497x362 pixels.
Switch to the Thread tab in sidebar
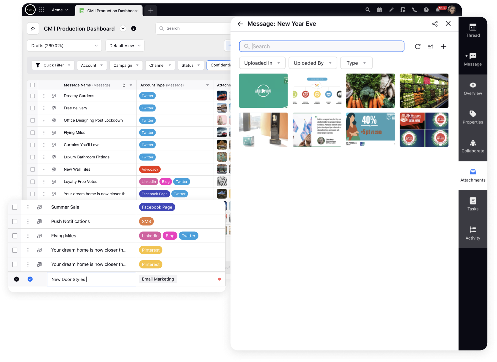473,31
